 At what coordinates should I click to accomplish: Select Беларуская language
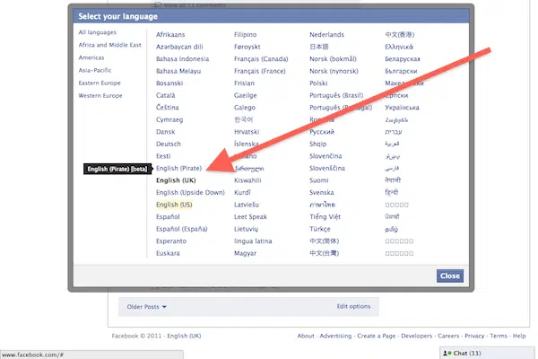[x=403, y=59]
